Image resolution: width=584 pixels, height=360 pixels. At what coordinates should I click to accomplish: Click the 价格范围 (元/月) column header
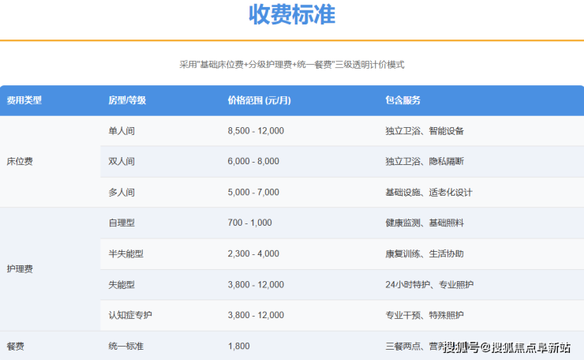point(258,100)
